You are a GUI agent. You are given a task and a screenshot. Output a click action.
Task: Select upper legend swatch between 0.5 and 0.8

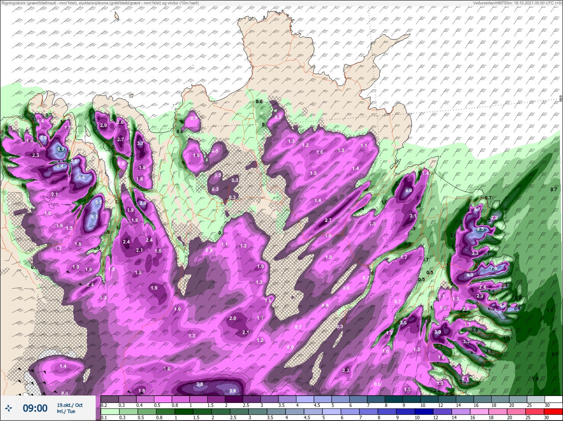click(x=164, y=399)
